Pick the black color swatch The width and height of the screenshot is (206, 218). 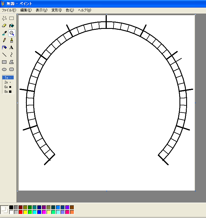click(x=11, y=207)
